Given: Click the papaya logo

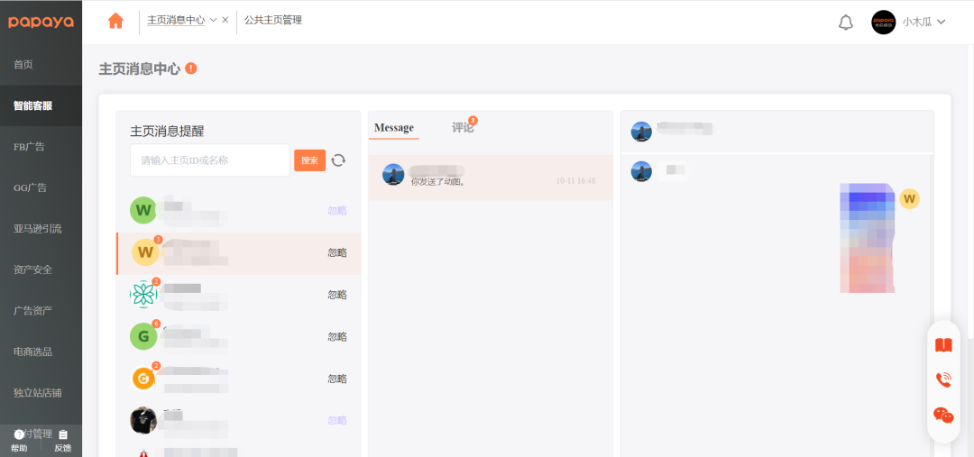Looking at the screenshot, I should tap(41, 23).
